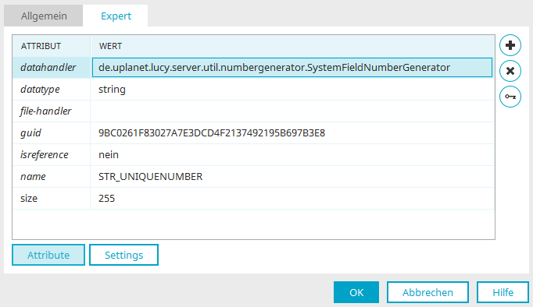Delete attribute with the X icon
The height and width of the screenshot is (307, 533).
pyautogui.click(x=510, y=71)
